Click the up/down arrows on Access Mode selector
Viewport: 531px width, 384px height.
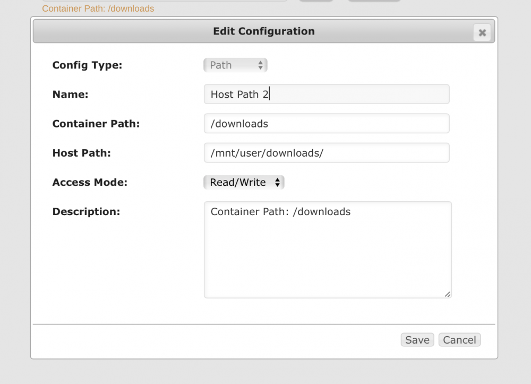point(277,182)
